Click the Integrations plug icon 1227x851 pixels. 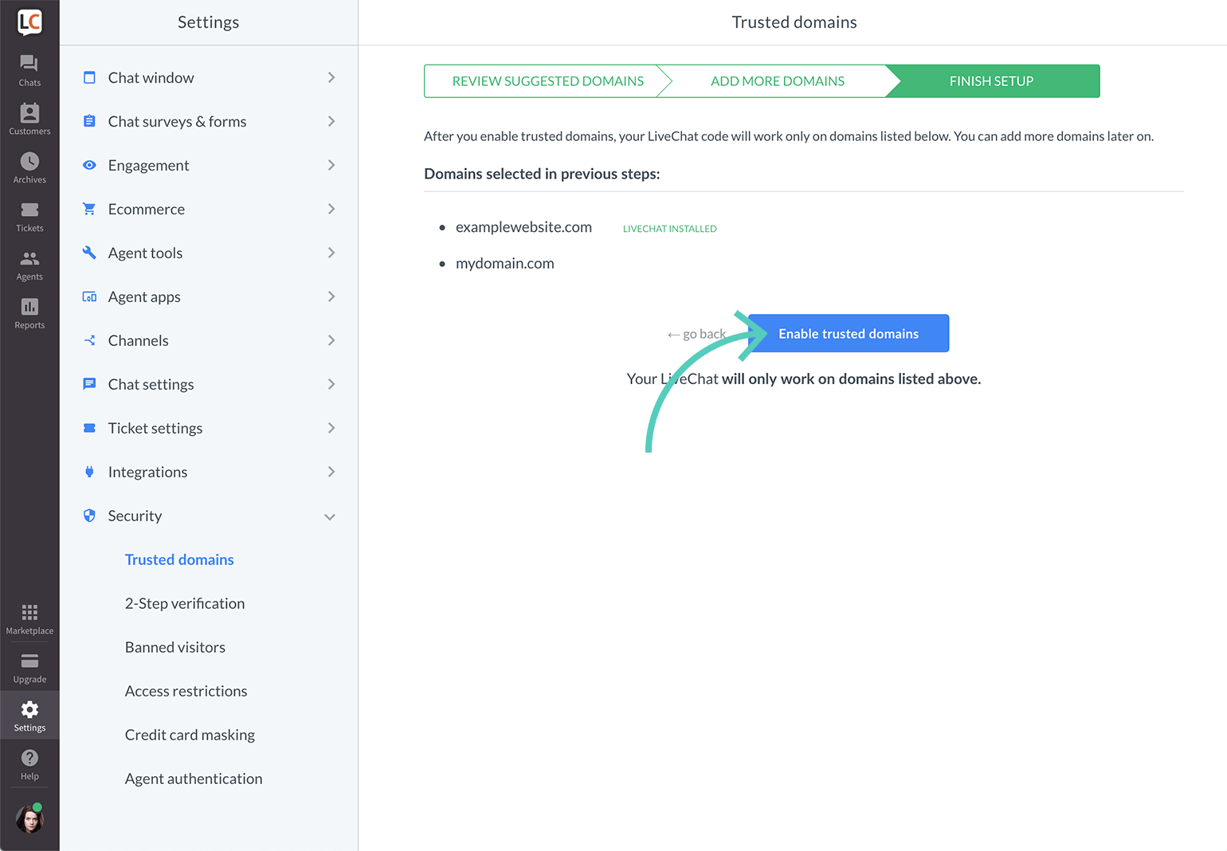click(x=89, y=472)
